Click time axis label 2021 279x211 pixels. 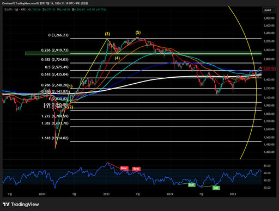106,194
